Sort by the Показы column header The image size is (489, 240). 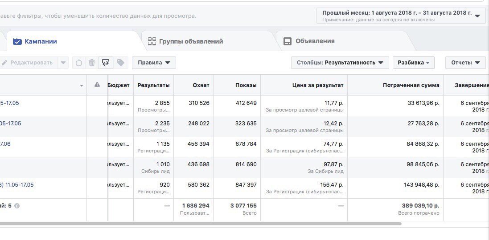click(246, 85)
